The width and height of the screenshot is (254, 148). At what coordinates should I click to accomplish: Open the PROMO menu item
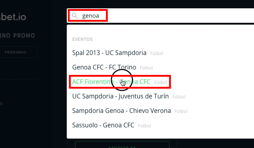(24, 35)
